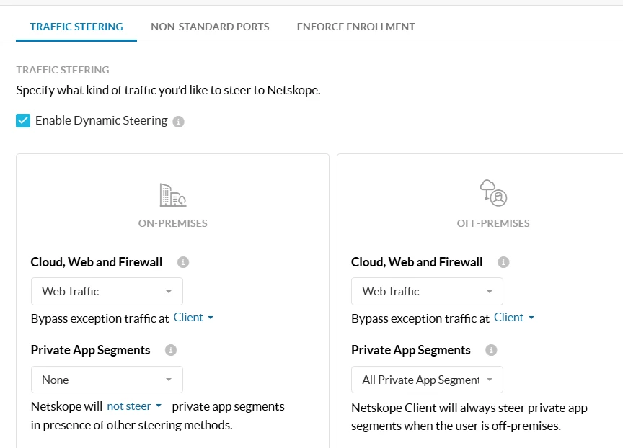Open the Enforce Enrollment tab
Screen dimensions: 623x448
tap(355, 27)
